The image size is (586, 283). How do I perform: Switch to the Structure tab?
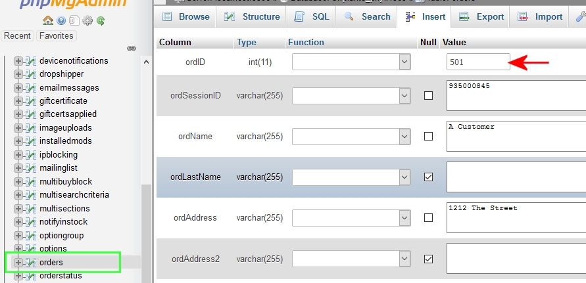252,16
